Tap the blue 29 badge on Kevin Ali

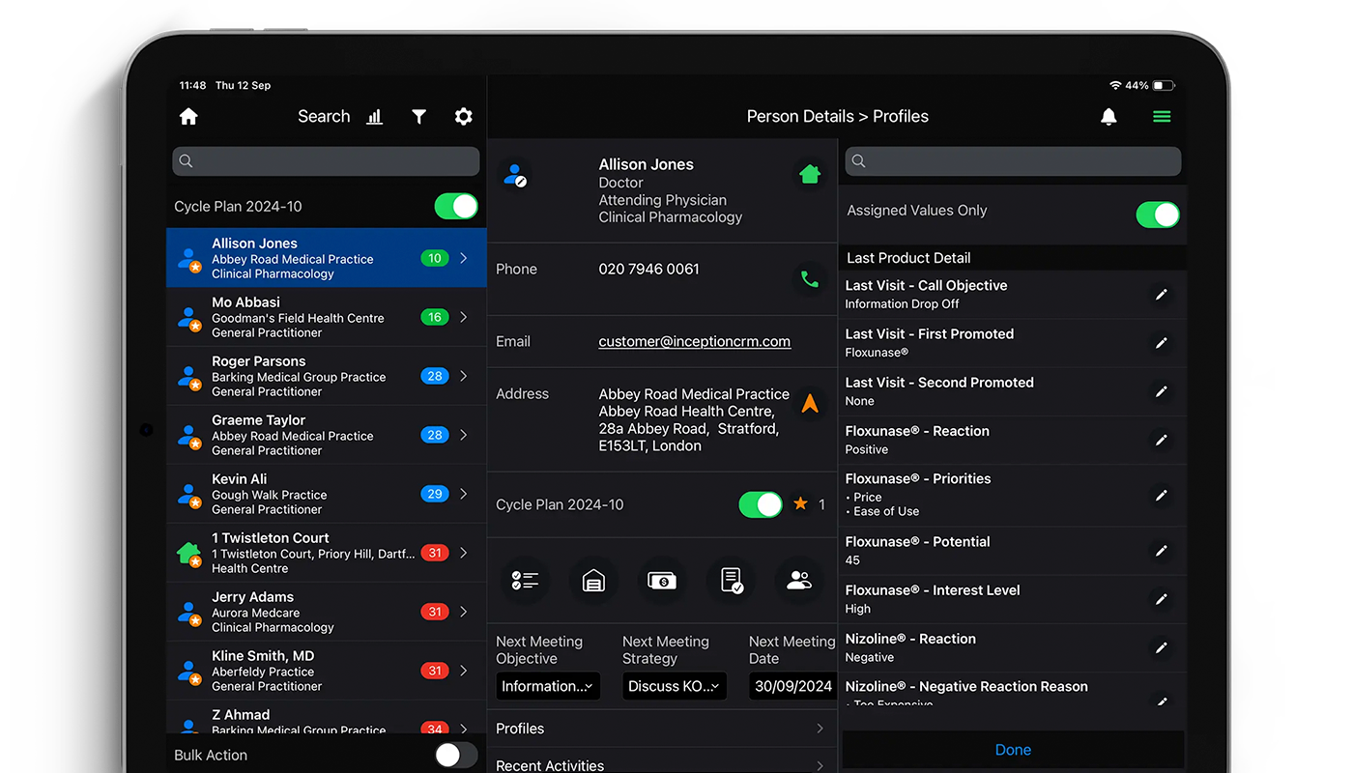pyautogui.click(x=435, y=494)
